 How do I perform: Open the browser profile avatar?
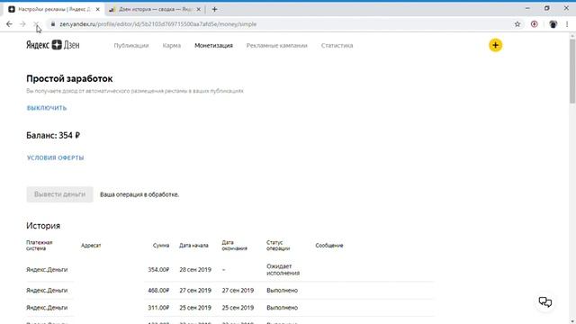(x=553, y=24)
